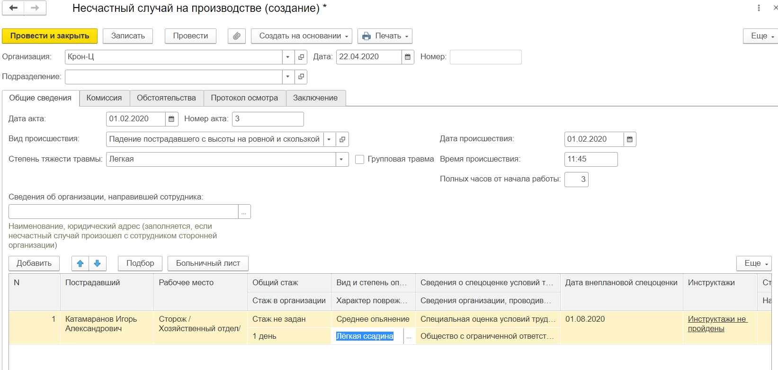Viewport: 778px width, 370px height.
Task: Click the Больничный лист button
Action: [x=208, y=263]
